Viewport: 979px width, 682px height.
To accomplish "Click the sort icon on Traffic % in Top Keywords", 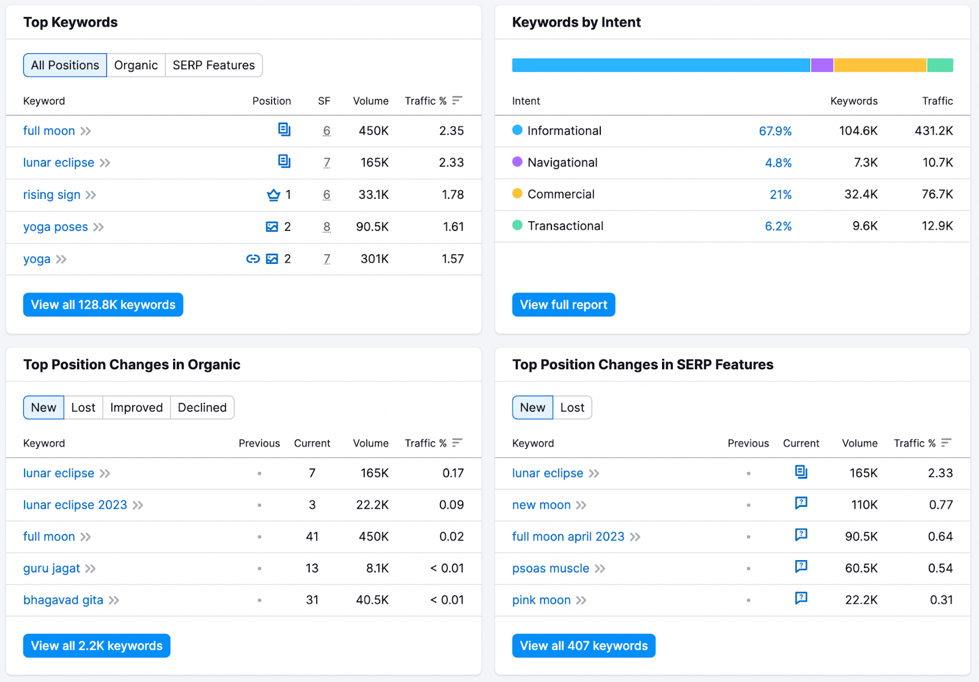I will (x=457, y=100).
